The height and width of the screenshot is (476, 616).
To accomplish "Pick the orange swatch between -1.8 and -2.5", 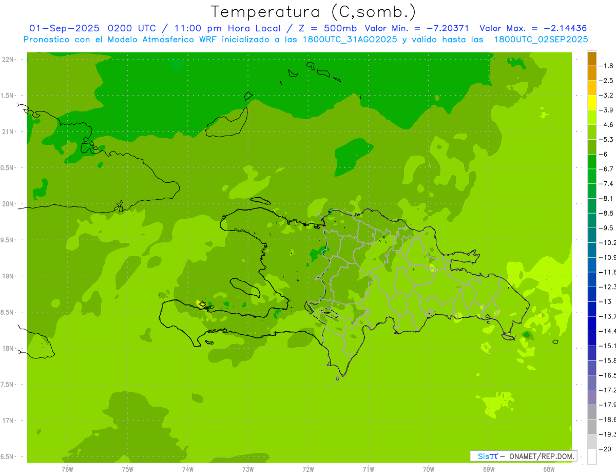I will coord(592,73).
